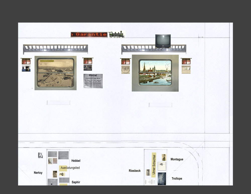Screen dimensions: 251x194
Task: Click the dark engraving thumbnail beside Trollope
Action: tap(162, 178)
